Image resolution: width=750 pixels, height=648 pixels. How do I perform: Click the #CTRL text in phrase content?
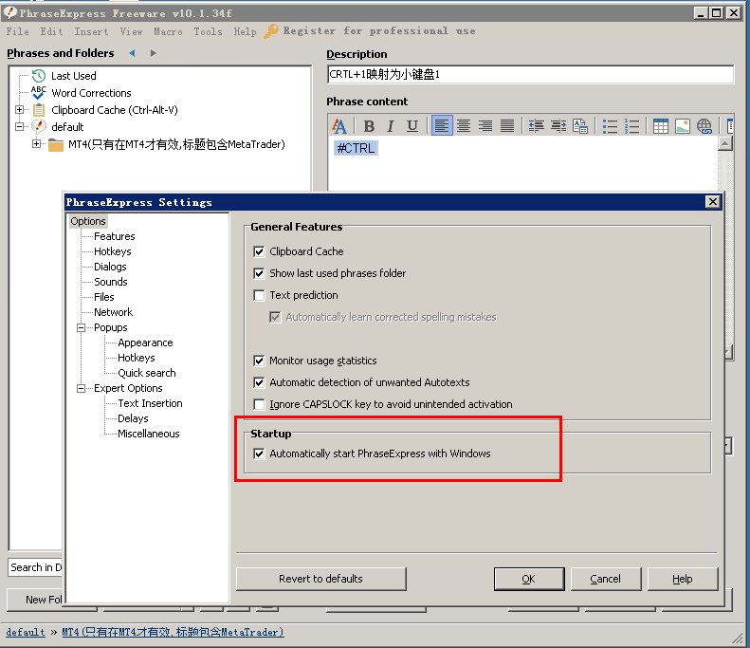356,148
